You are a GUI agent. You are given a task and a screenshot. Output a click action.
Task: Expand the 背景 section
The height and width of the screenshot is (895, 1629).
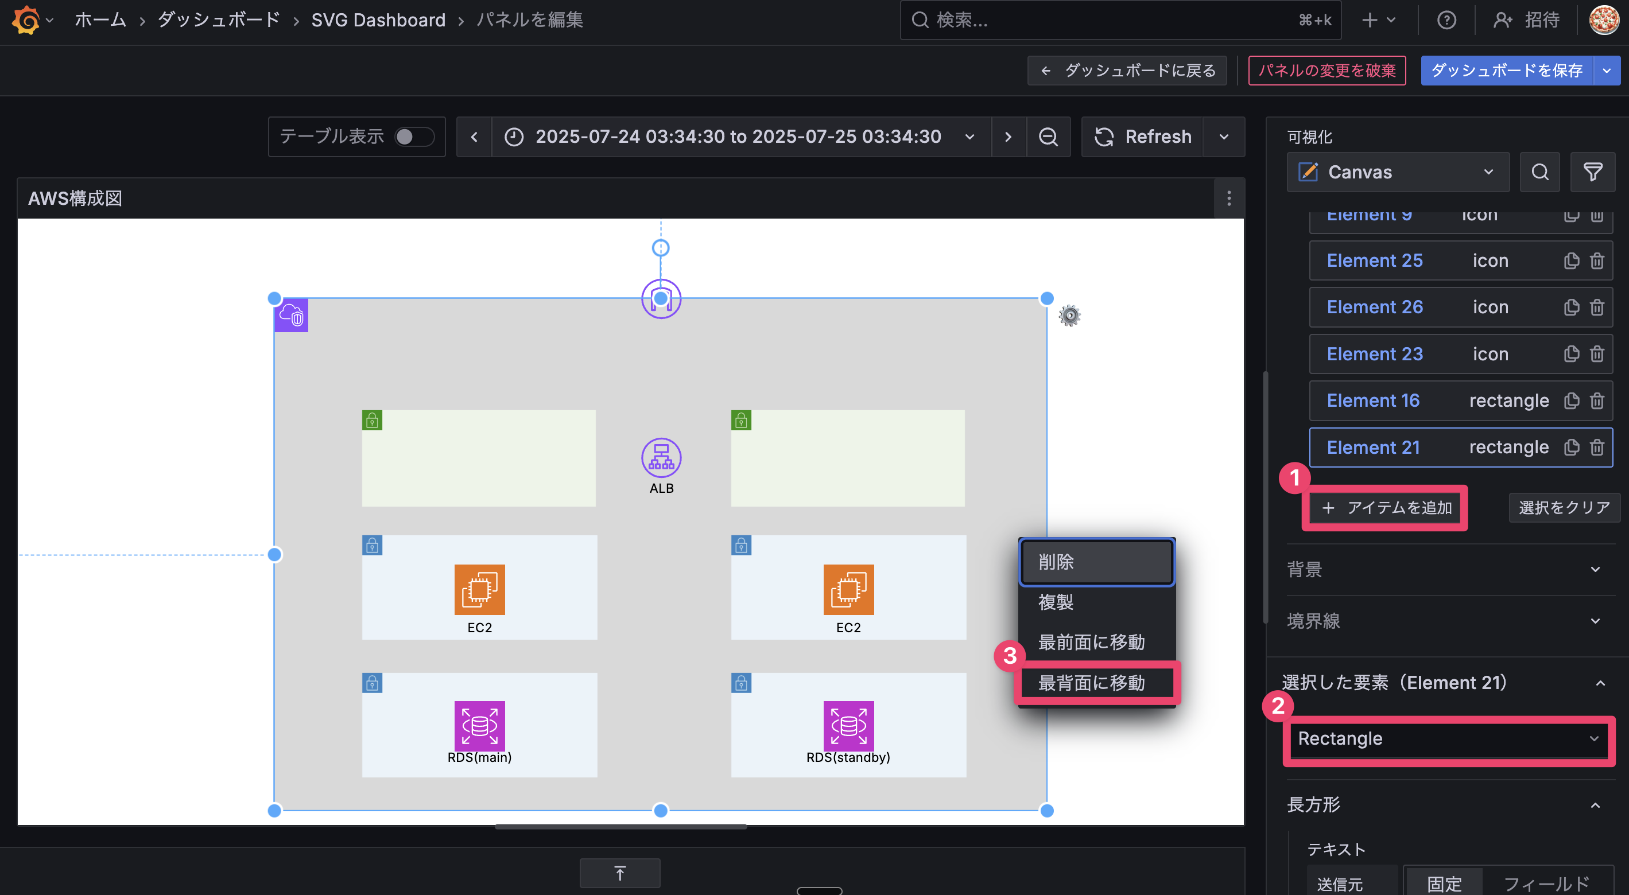pyautogui.click(x=1450, y=570)
